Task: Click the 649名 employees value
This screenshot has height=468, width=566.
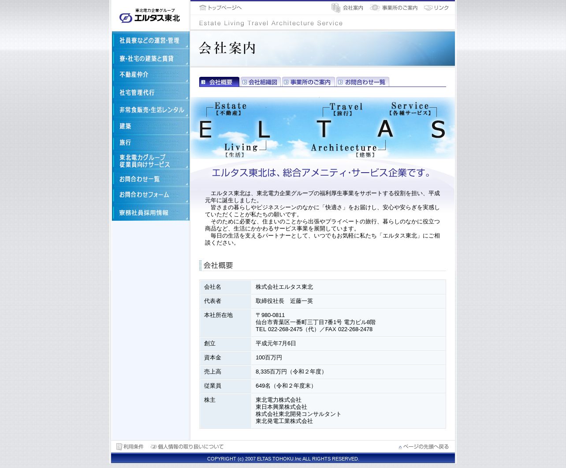Action: pos(286,386)
